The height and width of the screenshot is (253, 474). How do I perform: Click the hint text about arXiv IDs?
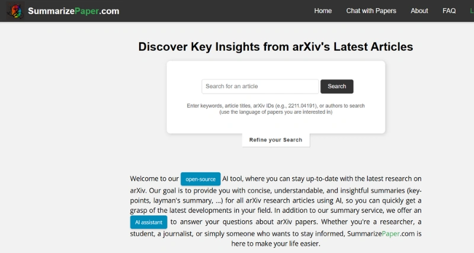click(x=276, y=106)
